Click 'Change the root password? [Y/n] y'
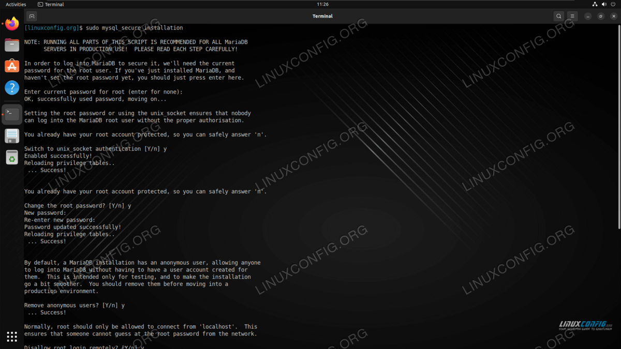The height and width of the screenshot is (349, 621). 78,206
